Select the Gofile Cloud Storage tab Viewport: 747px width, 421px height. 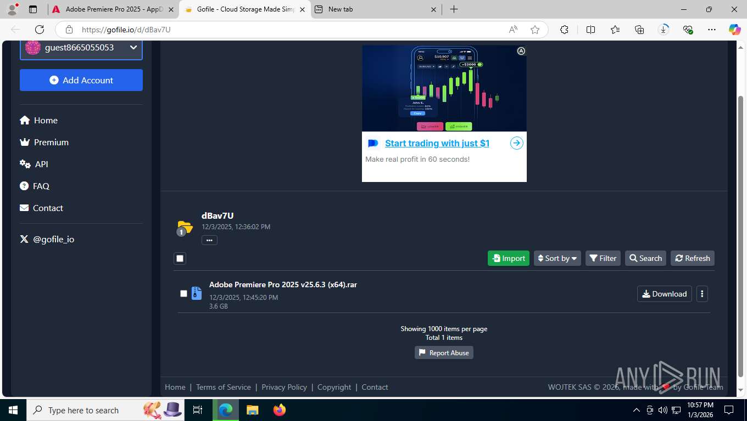coord(244,9)
